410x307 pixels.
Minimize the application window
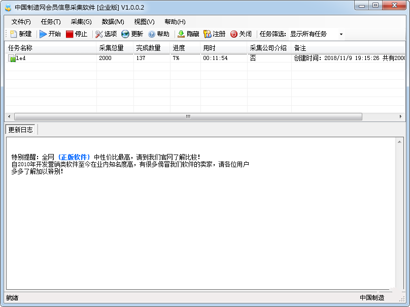coord(362,6)
